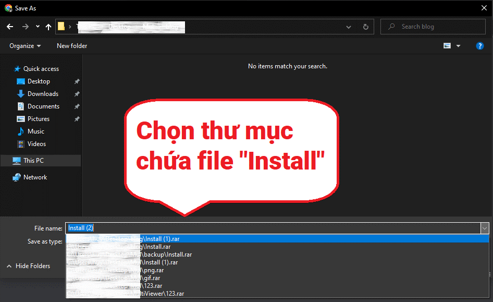Screen dimensions: 493x302
Task: Open the Downloads folder in sidebar
Action: pos(43,94)
